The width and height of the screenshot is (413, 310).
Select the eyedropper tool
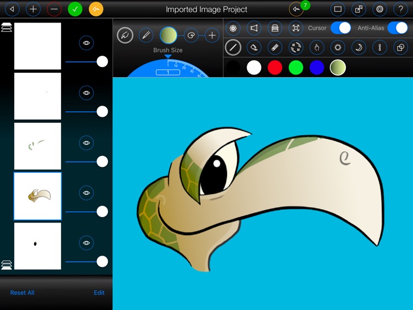pyautogui.click(x=379, y=47)
